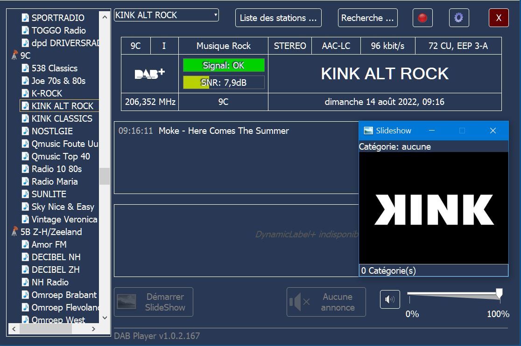Click the music note icon beside Radio 10 80s

(x=25, y=169)
